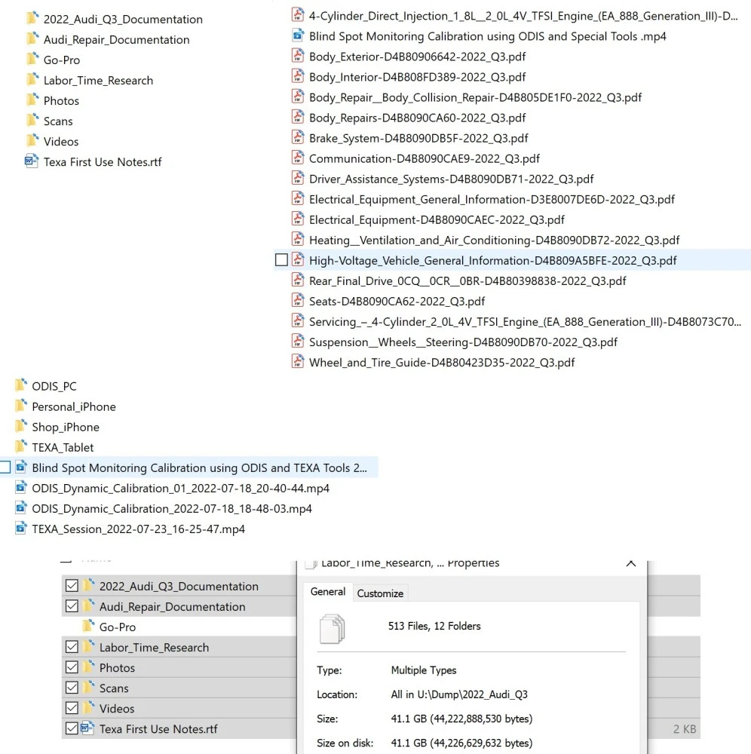Click the RTF document icon beside Texa First Use Notes in top list
751x754 pixels.
point(32,161)
